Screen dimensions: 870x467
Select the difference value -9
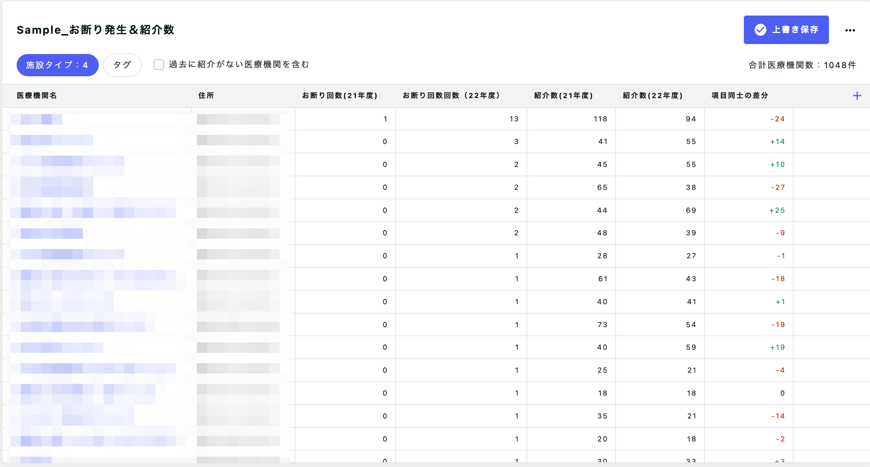pos(780,233)
